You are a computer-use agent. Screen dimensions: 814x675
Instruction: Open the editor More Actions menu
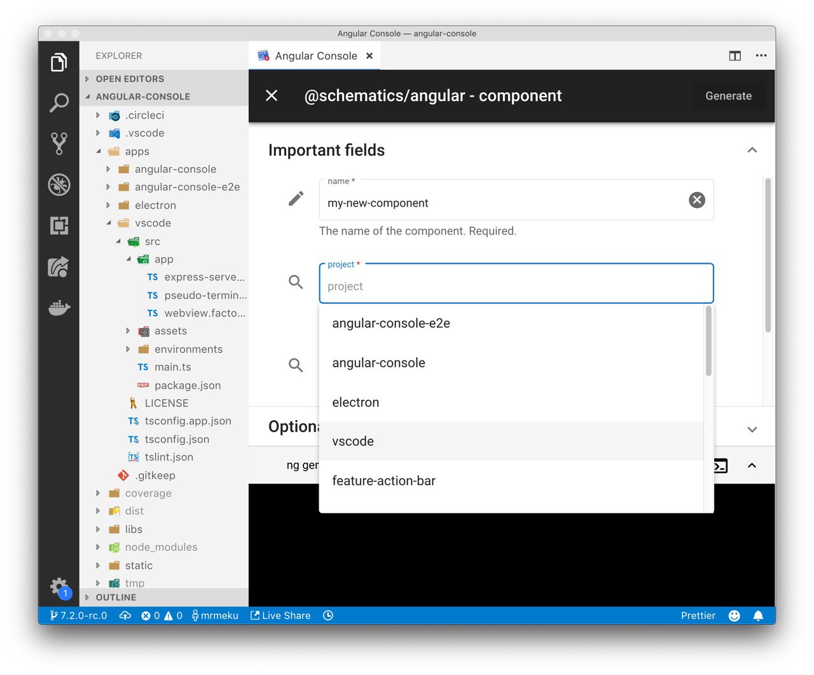pyautogui.click(x=761, y=56)
